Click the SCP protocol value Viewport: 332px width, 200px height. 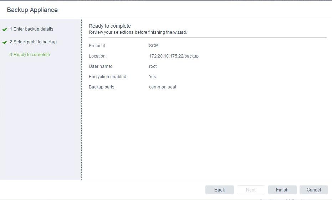pos(153,46)
